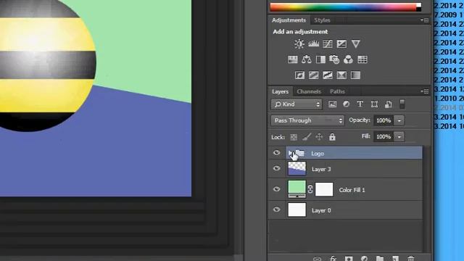Click link icon on Color Fill 1 layer
This screenshot has width=464, height=261.
(310, 189)
